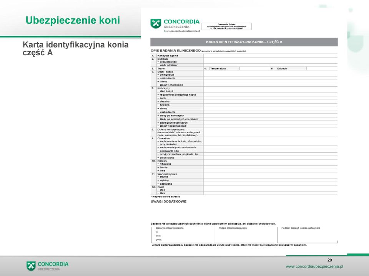Click the 'Opieka weterynaryjna' row label
The width and height of the screenshot is (369, 276).
tap(171, 129)
